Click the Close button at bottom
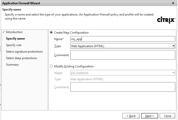 [167, 116]
